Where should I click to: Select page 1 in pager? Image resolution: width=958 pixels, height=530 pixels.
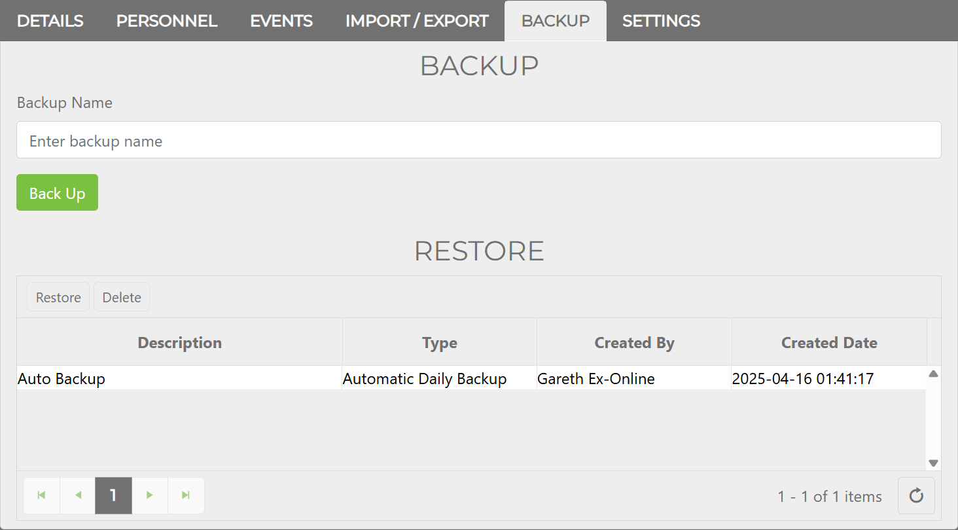tap(113, 495)
